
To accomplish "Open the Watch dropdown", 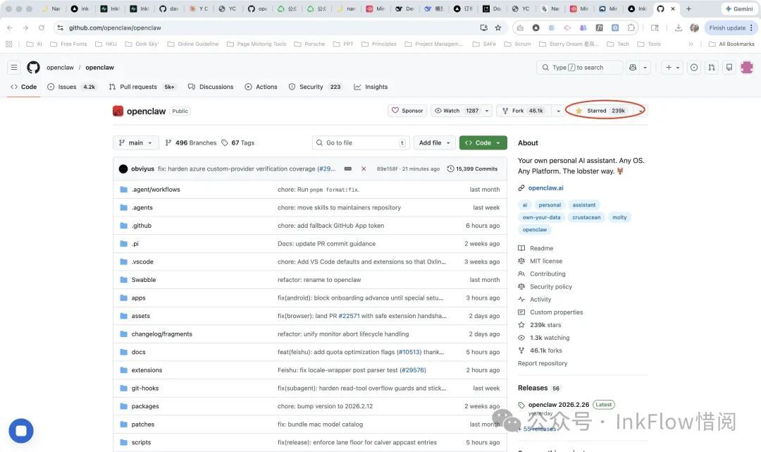I will pyautogui.click(x=462, y=111).
